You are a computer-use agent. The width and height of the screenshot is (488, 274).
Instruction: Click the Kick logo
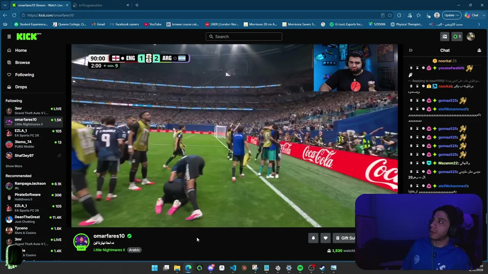(x=29, y=37)
